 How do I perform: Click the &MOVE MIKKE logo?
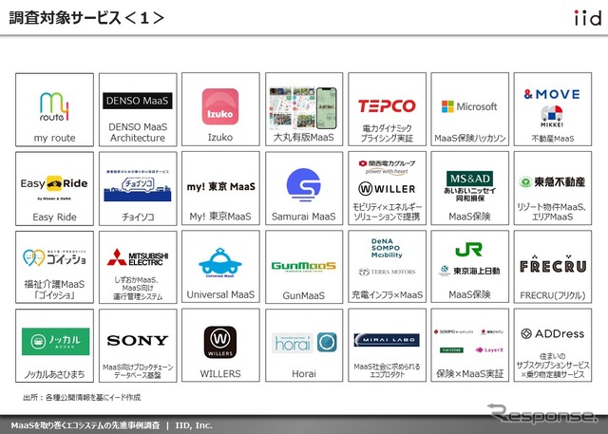[552, 108]
